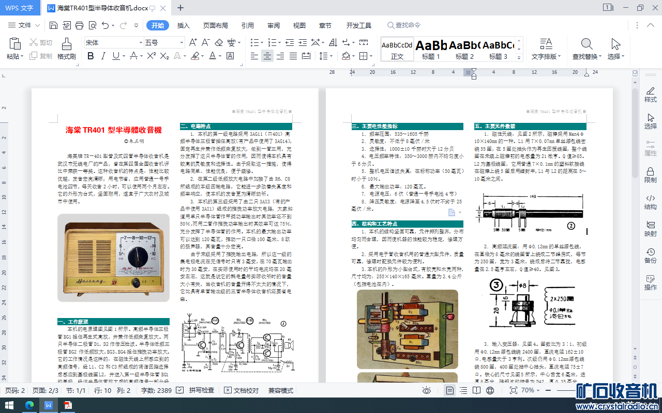This screenshot has width=662, height=413.
Task: Open the 查找替换 dropdown
Action: click(587, 50)
